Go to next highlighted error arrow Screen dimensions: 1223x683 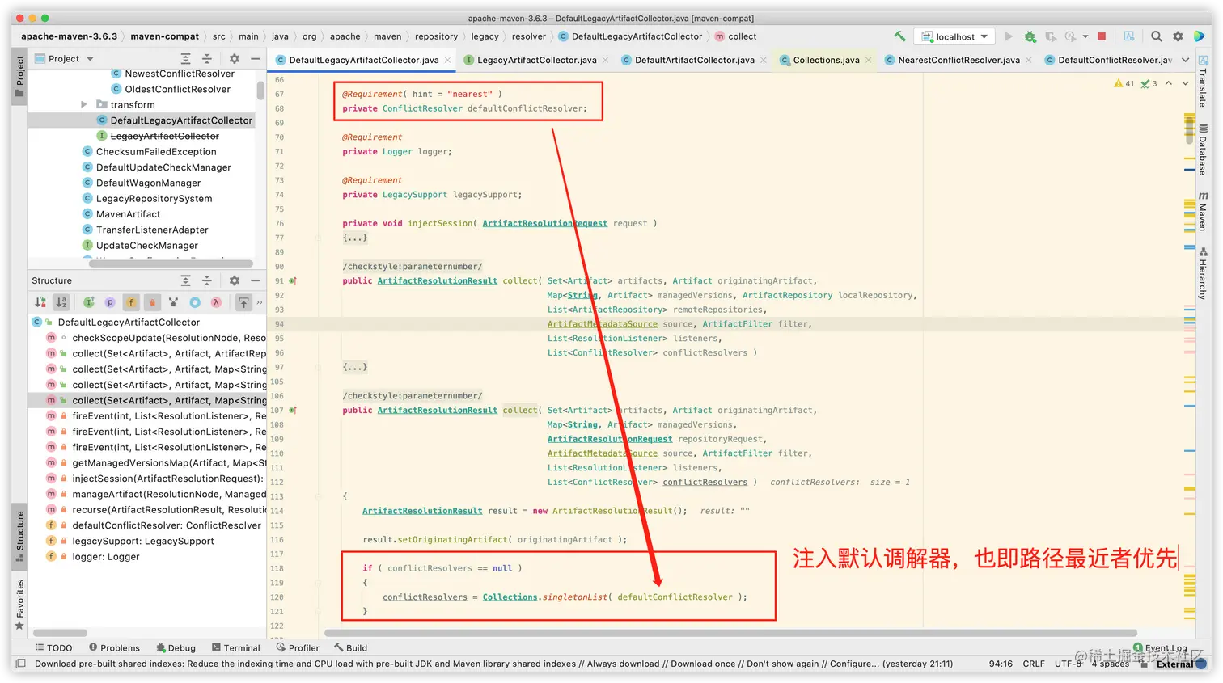coord(1185,83)
